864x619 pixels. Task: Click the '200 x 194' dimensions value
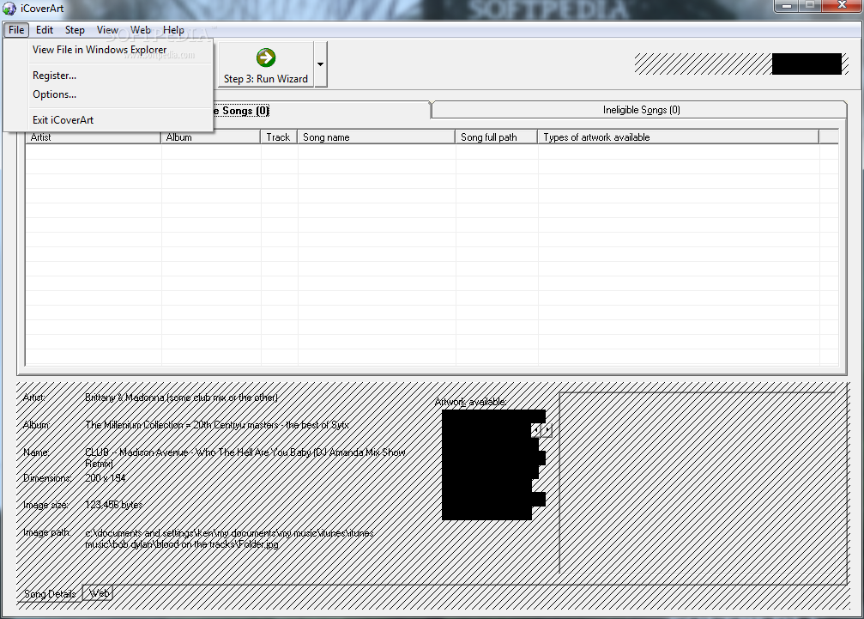tap(106, 478)
